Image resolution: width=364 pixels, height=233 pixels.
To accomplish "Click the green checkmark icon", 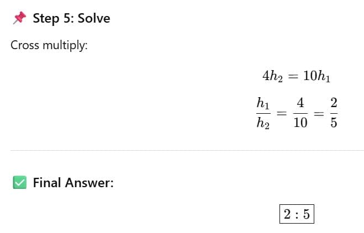I will [x=19, y=182].
